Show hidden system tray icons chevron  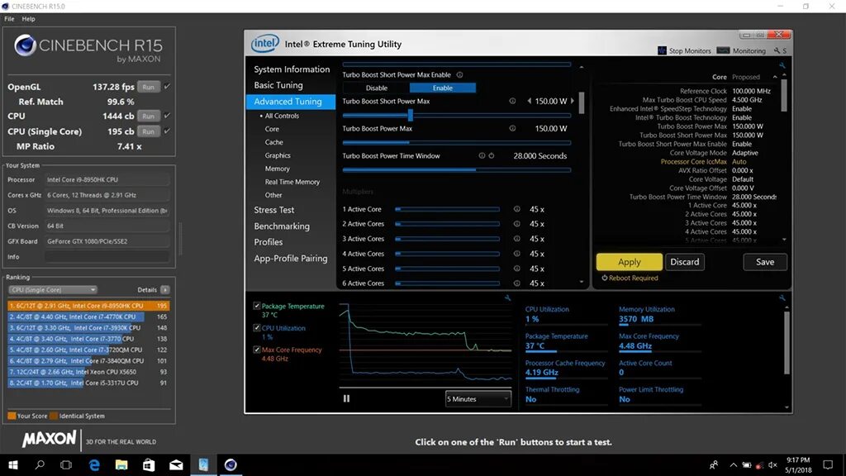coord(734,464)
